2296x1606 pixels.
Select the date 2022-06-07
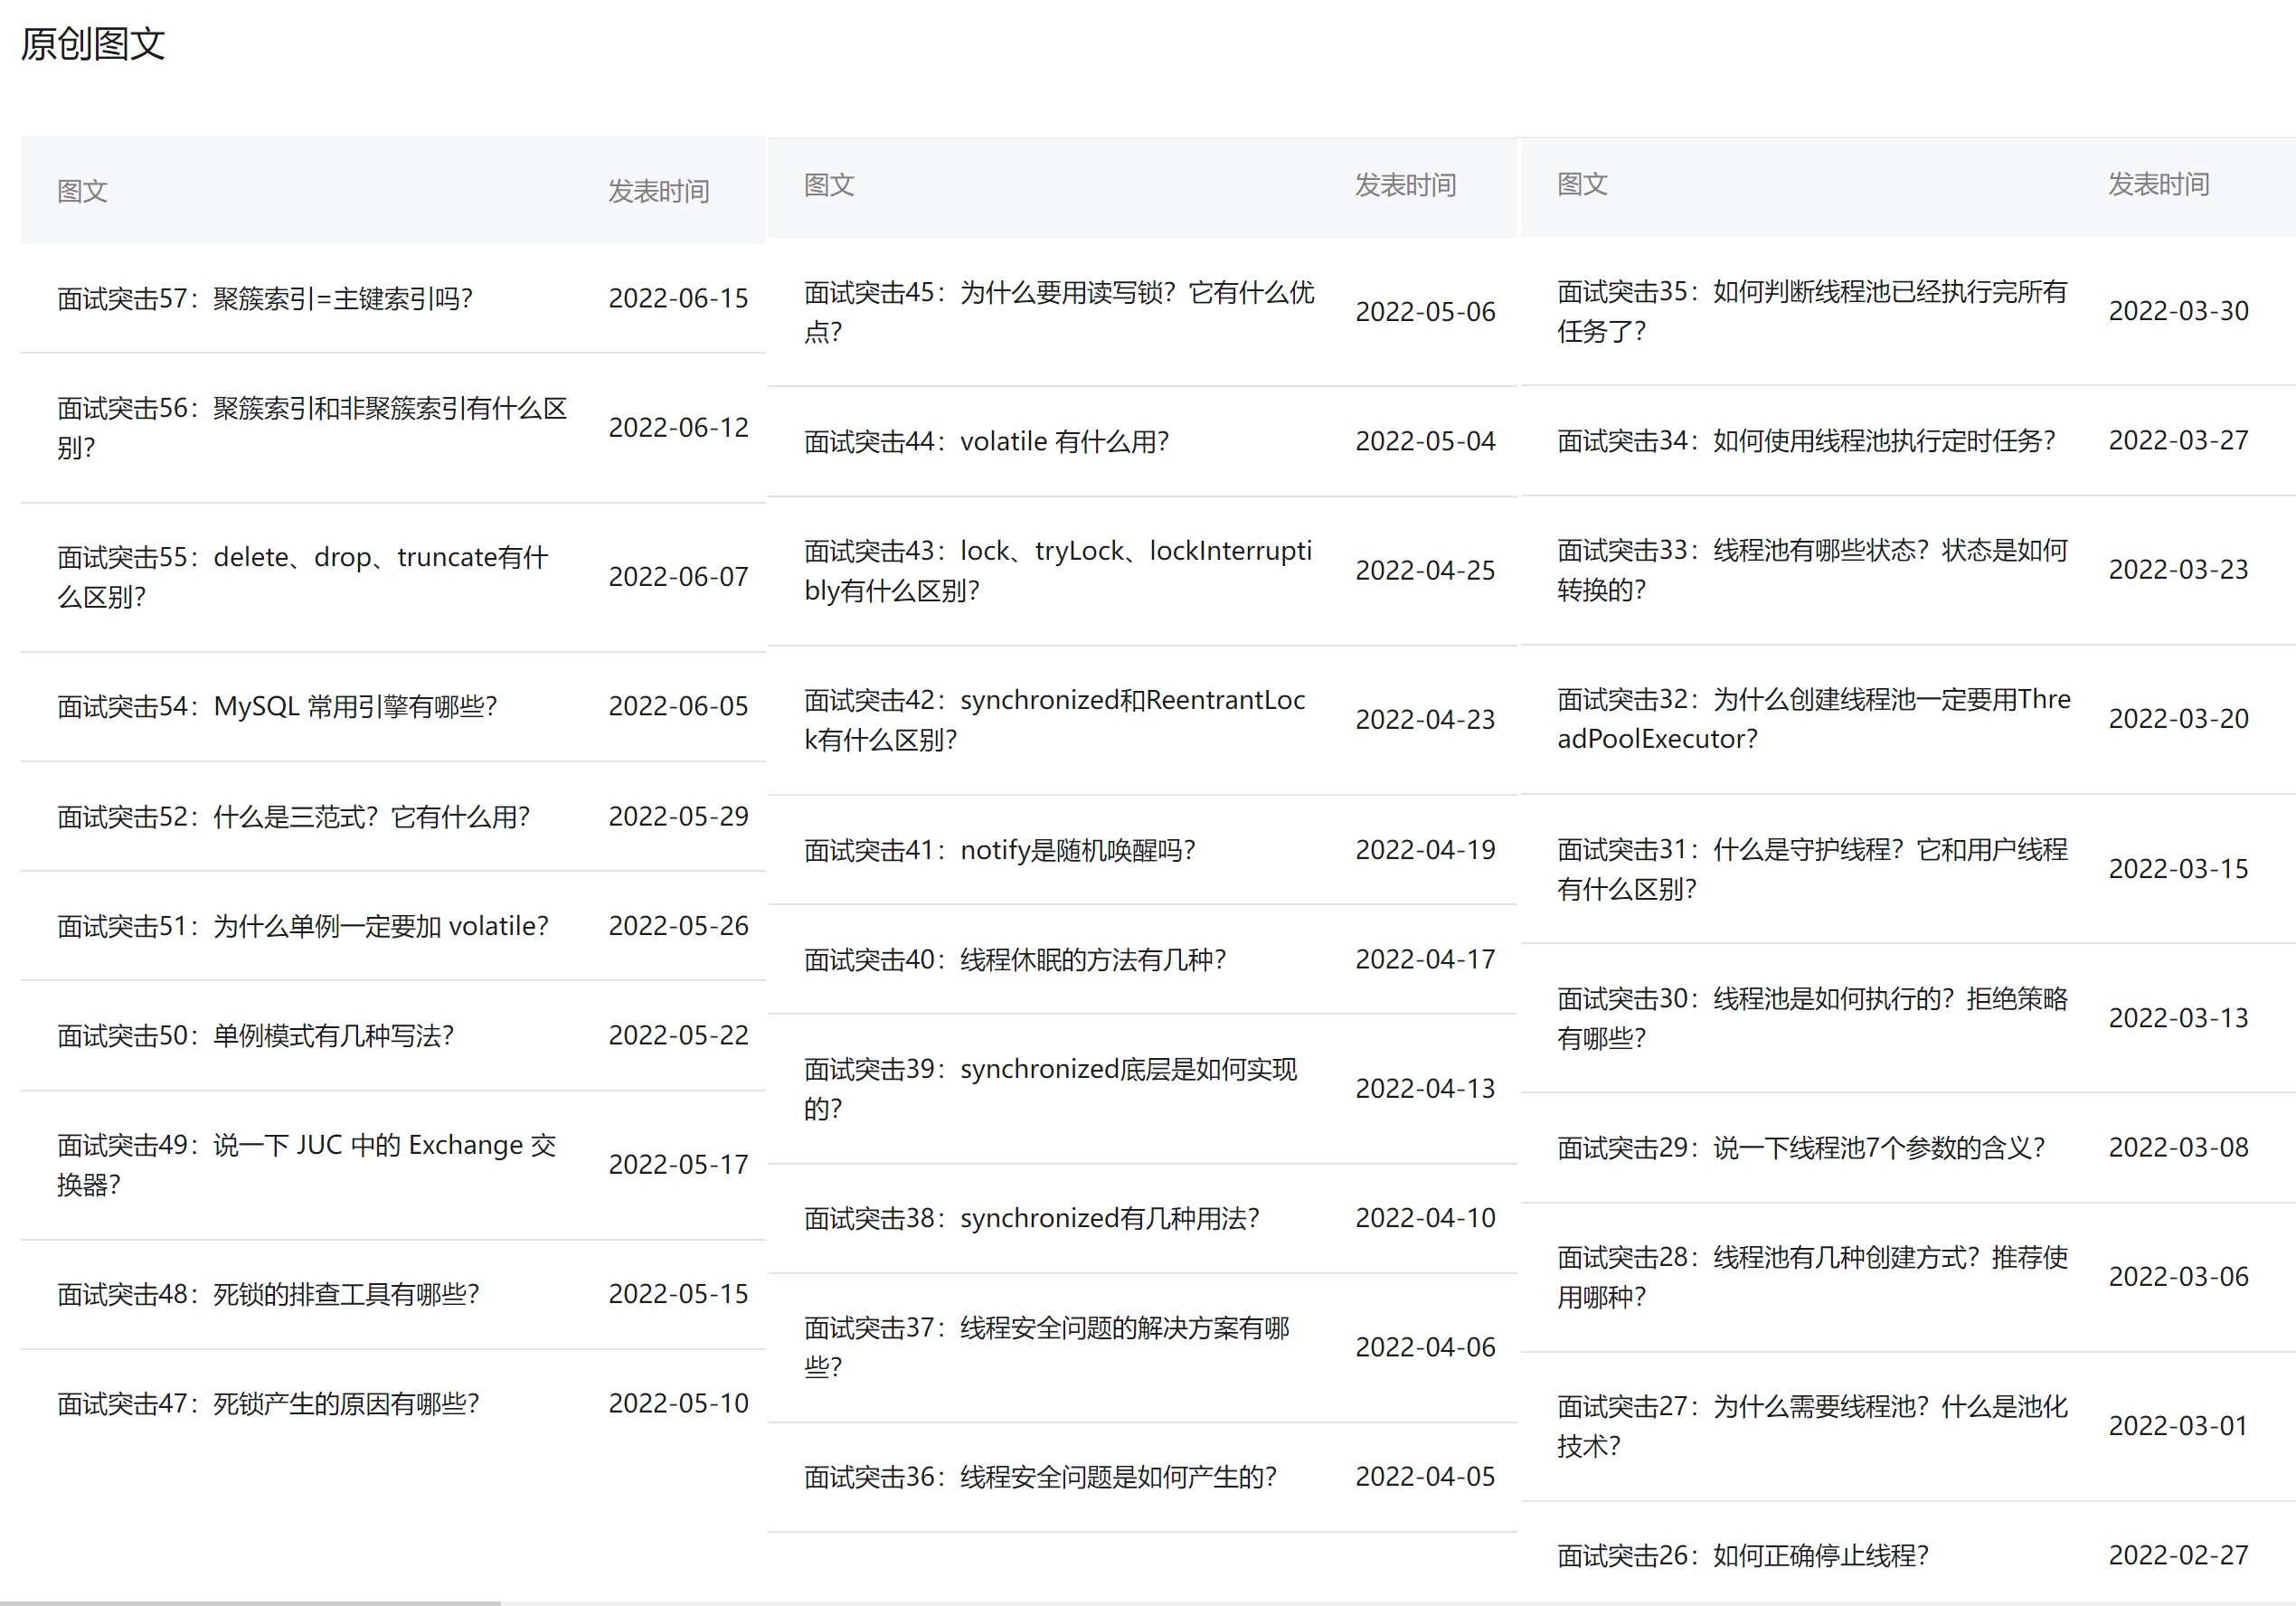[x=678, y=576]
